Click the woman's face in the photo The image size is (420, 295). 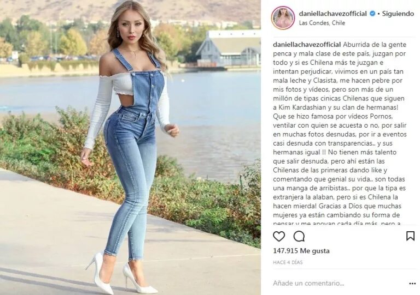[x=131, y=27]
